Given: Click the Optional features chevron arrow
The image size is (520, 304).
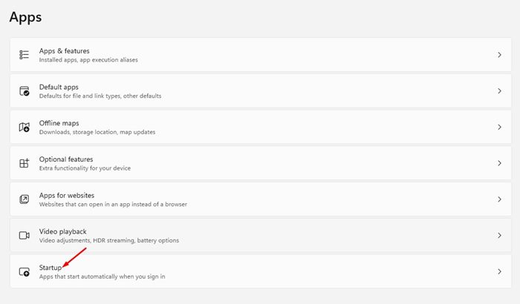Looking at the screenshot, I should click(499, 163).
